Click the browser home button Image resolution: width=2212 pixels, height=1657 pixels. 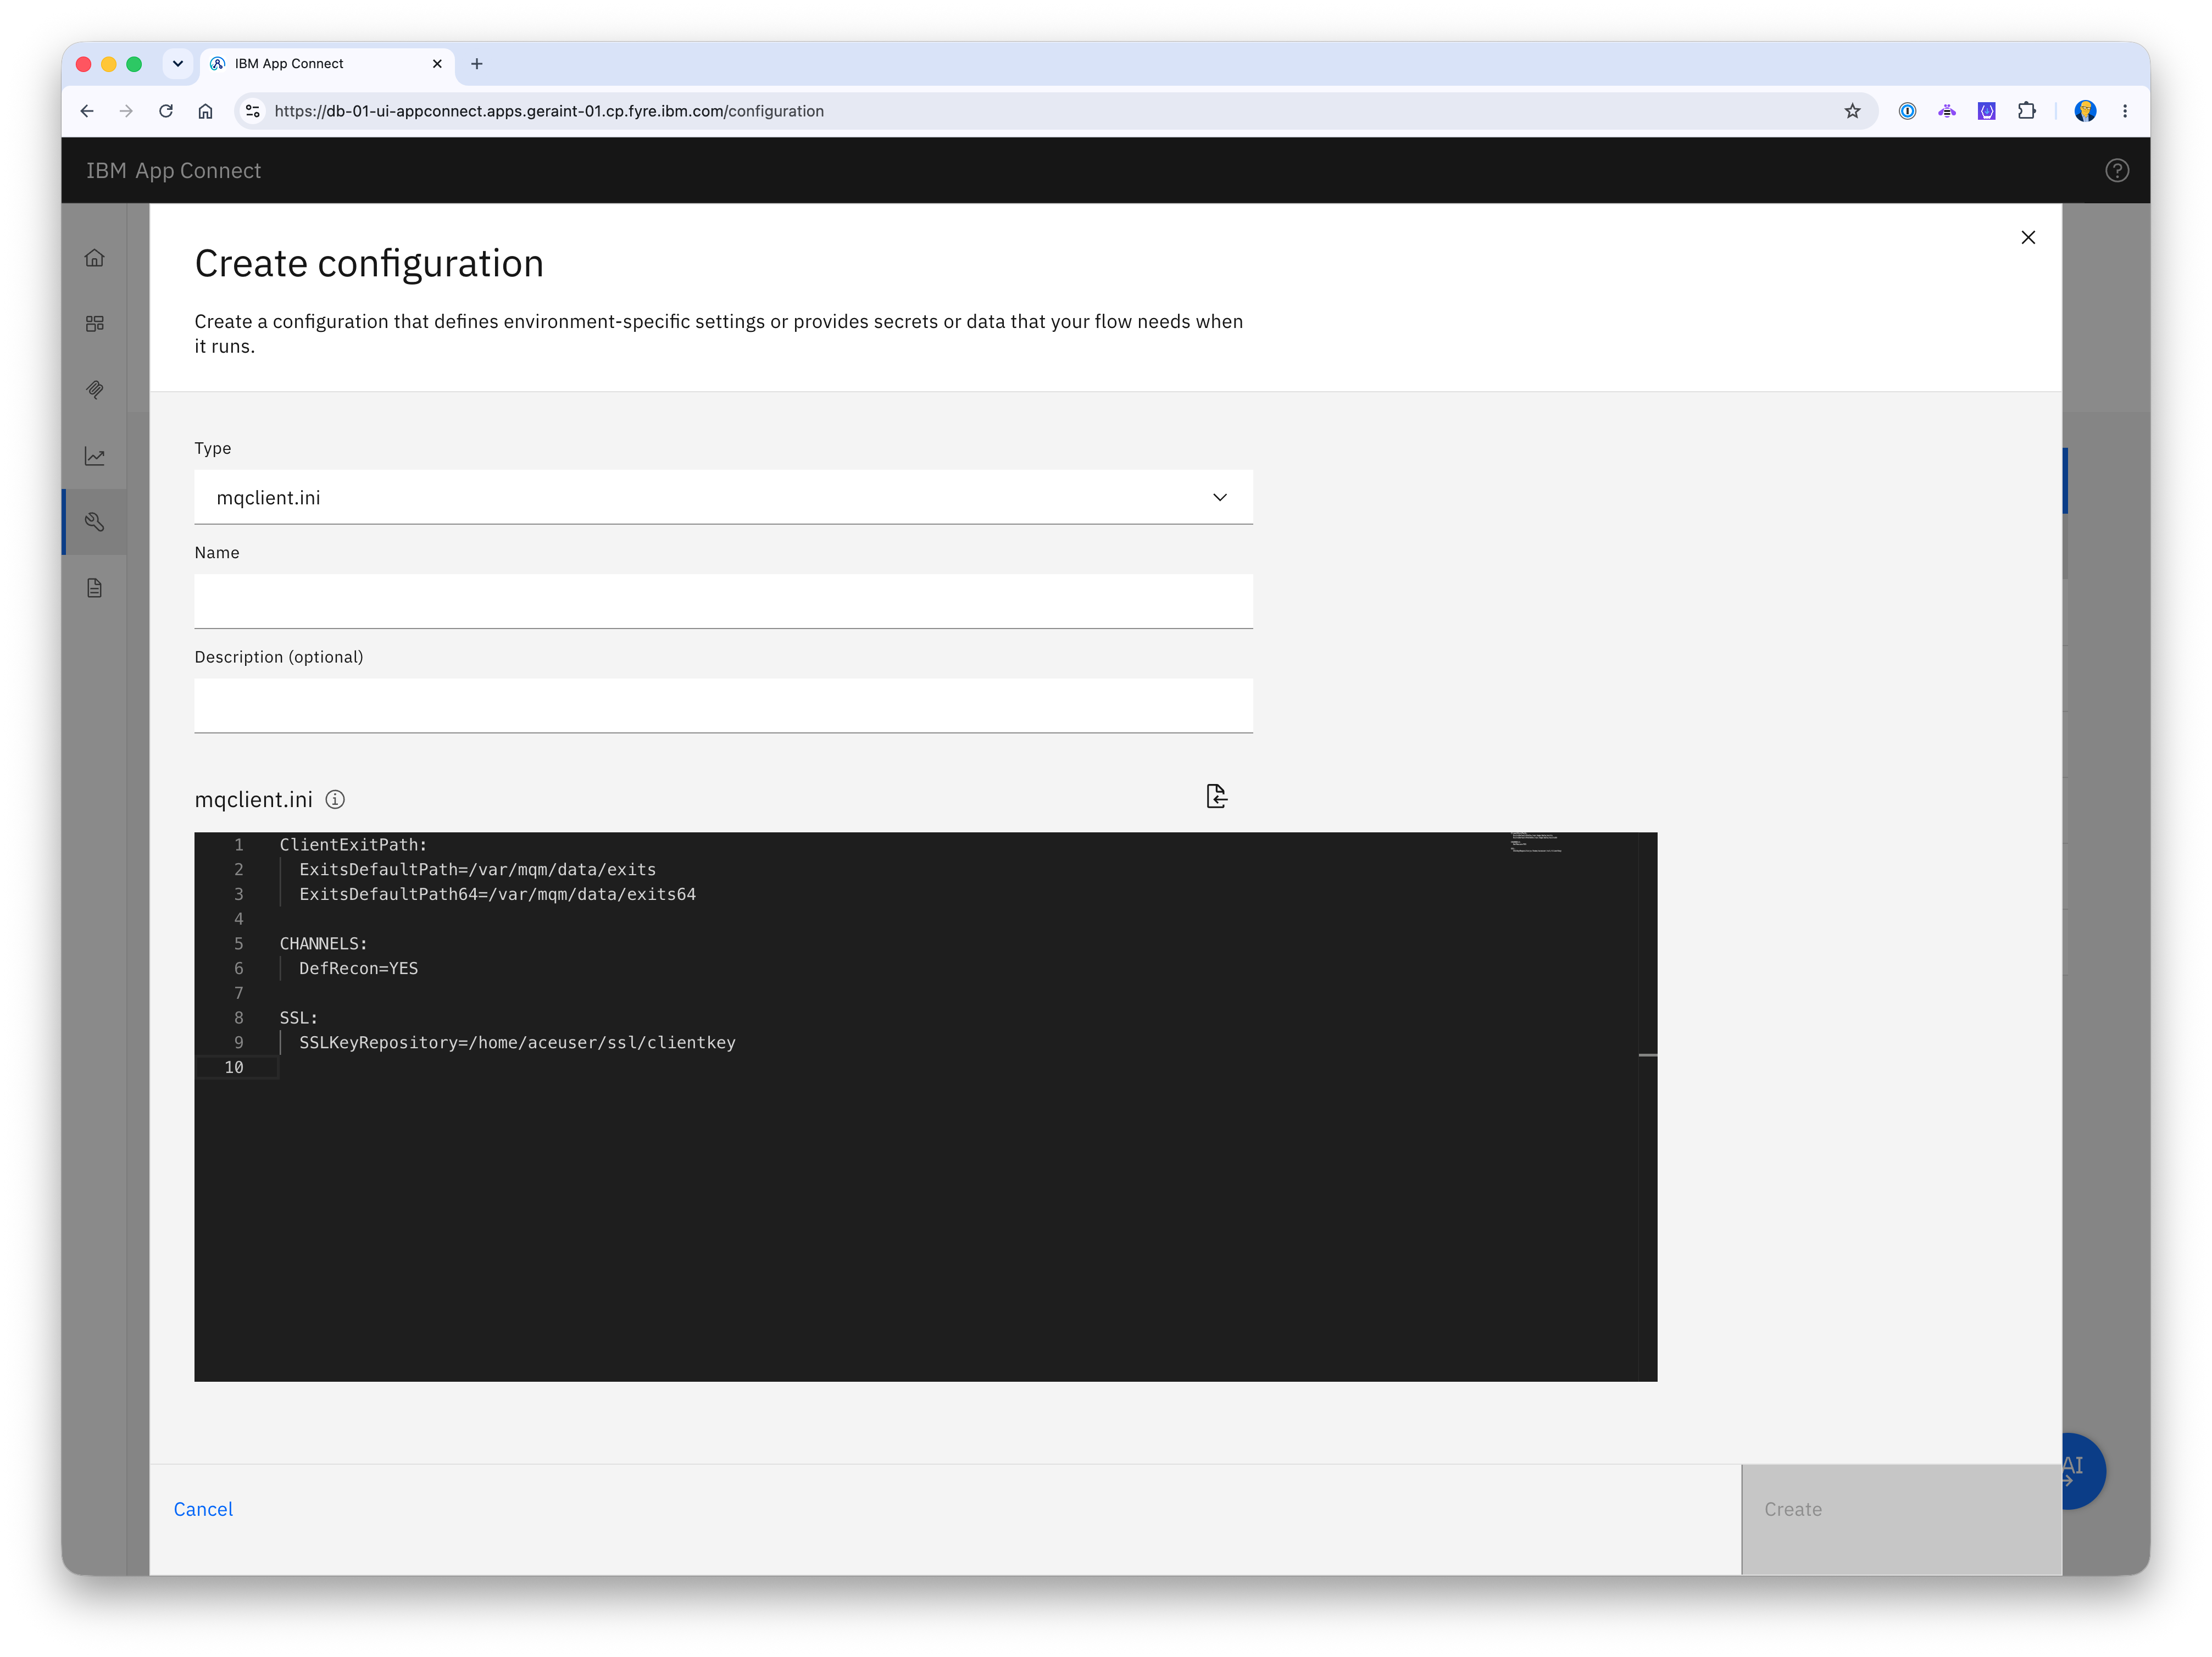pyautogui.click(x=205, y=111)
